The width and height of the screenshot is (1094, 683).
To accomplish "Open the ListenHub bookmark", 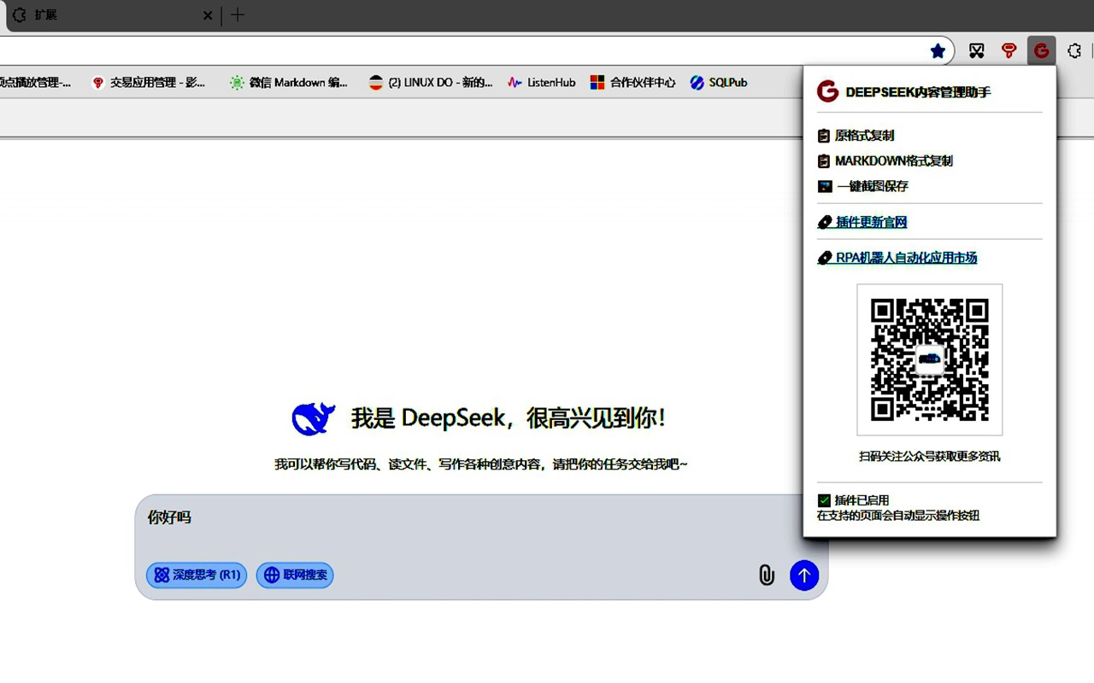I will 542,83.
